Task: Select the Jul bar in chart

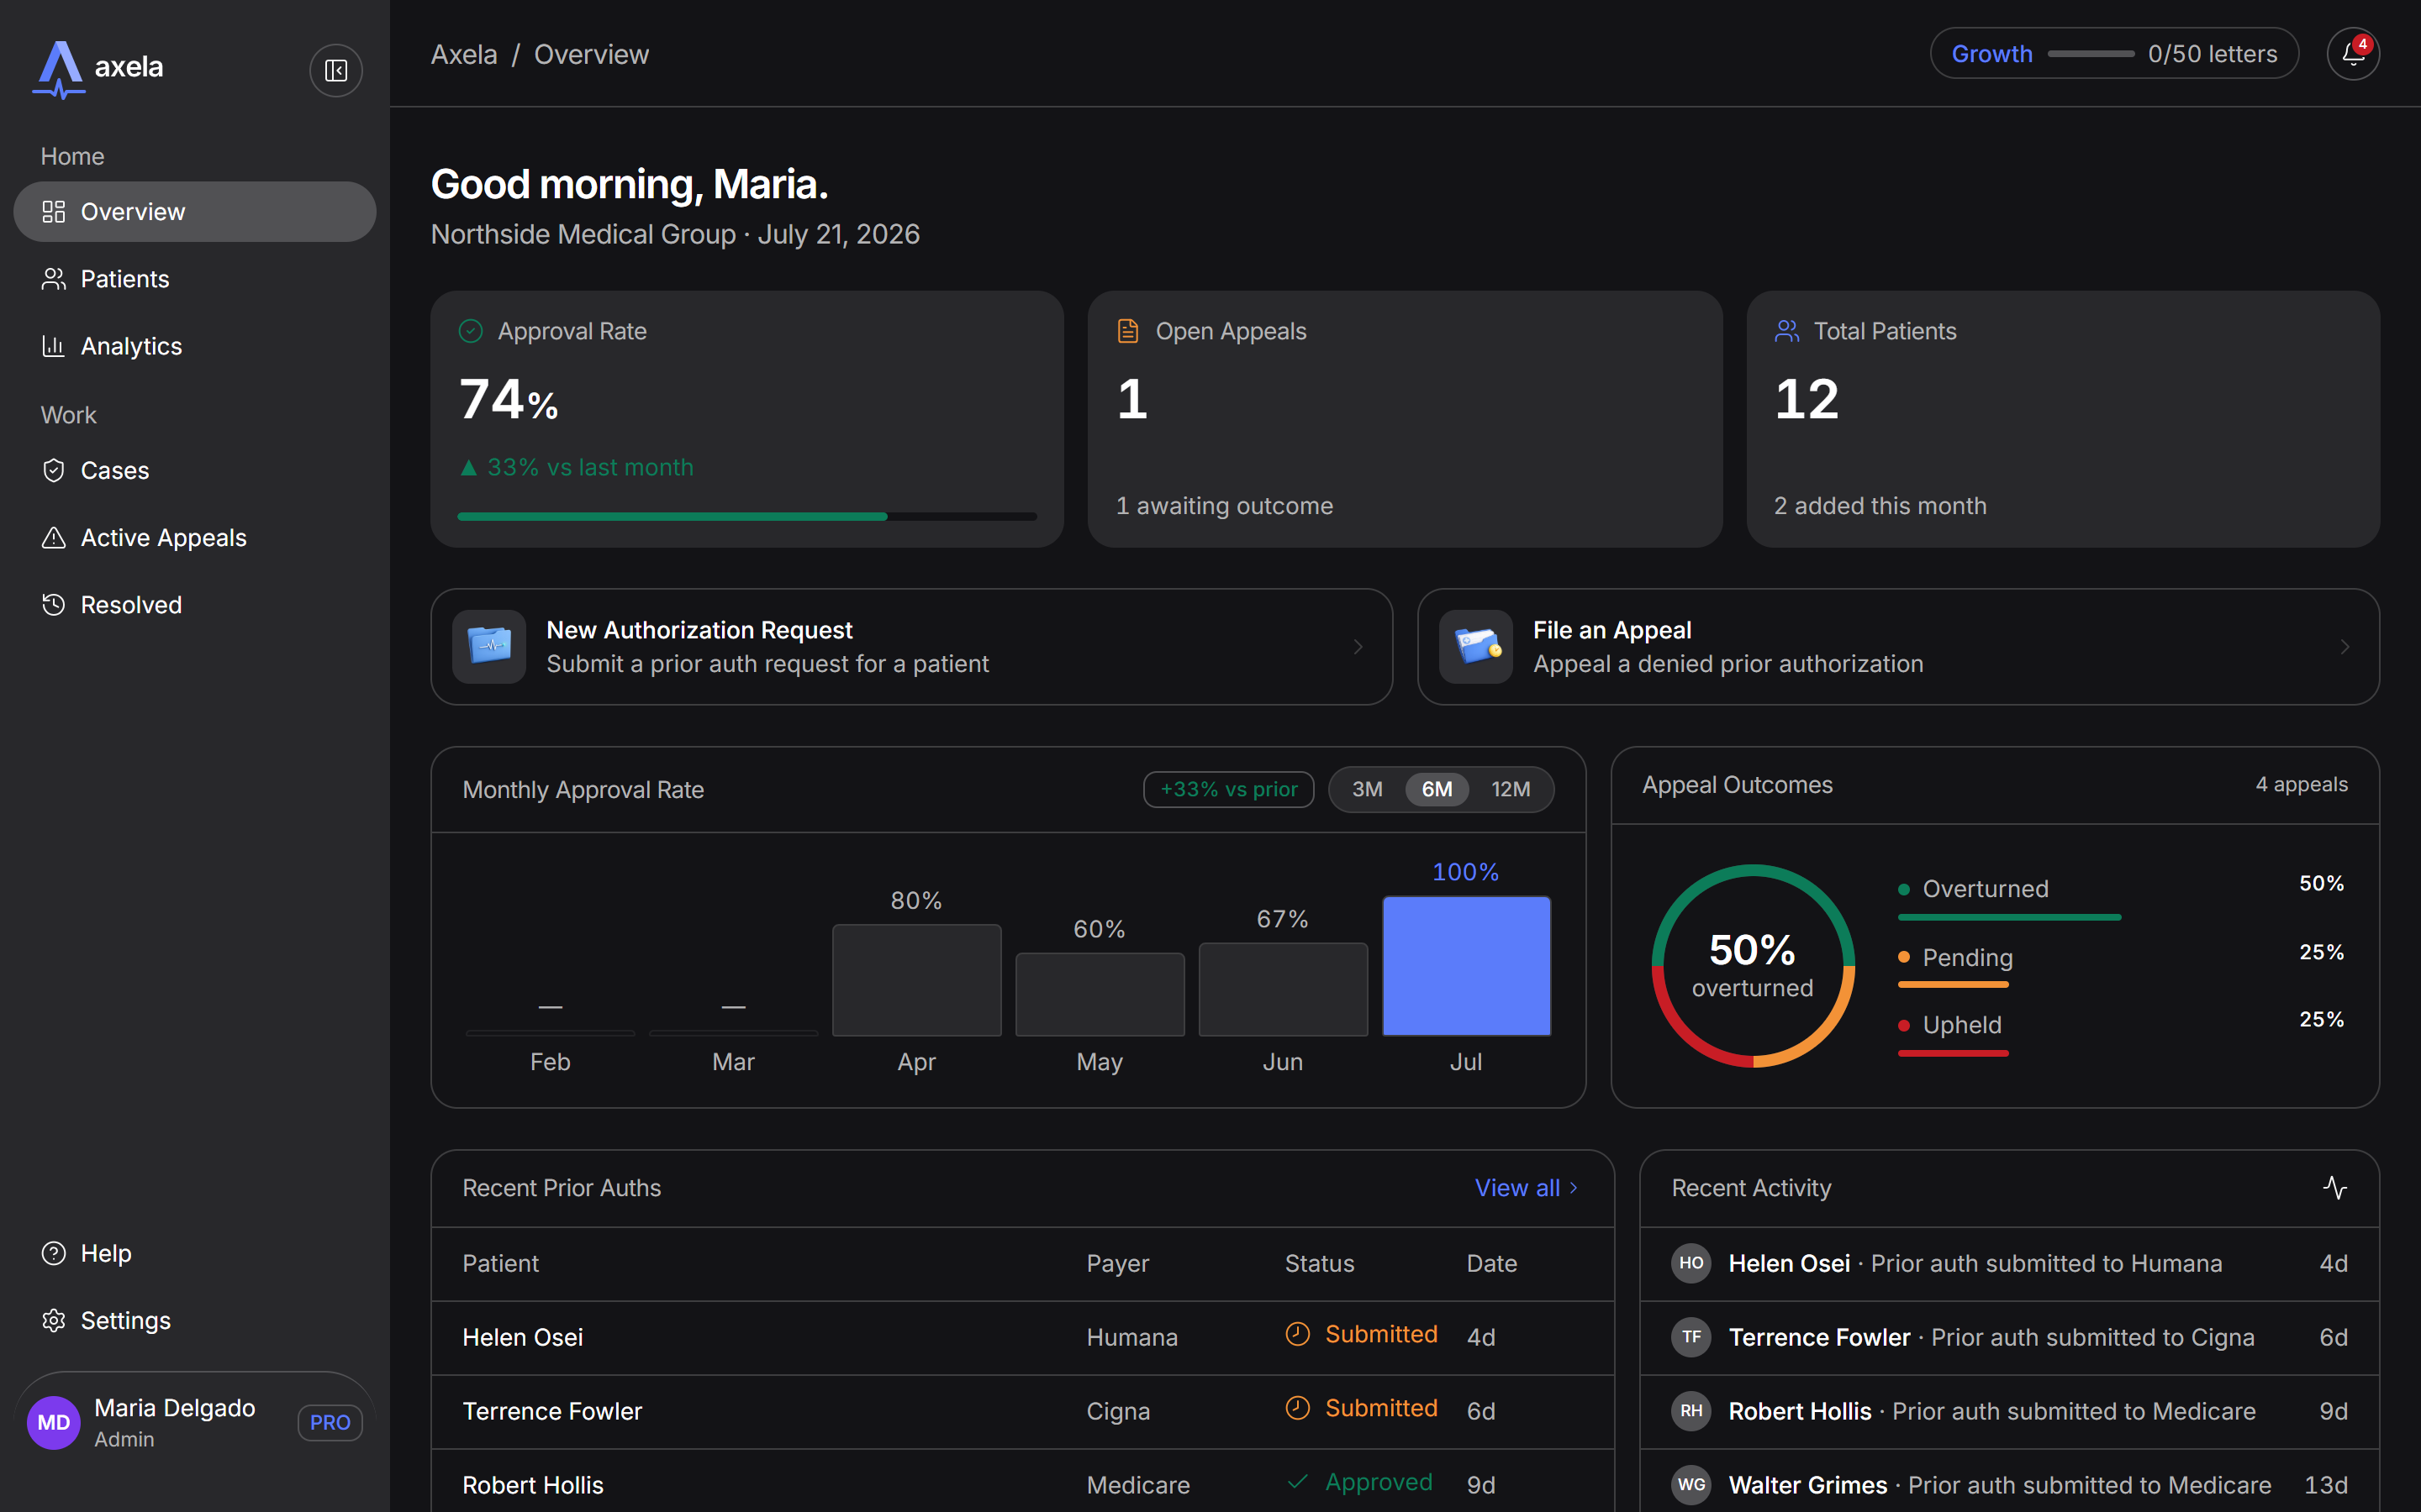Action: [x=1465, y=966]
